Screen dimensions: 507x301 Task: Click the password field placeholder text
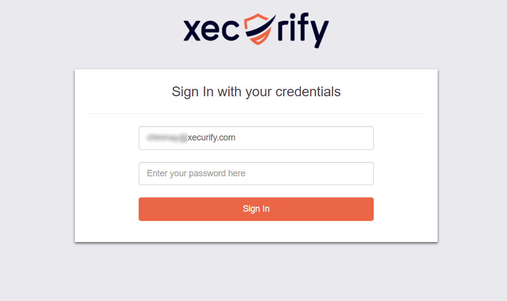pyautogui.click(x=195, y=173)
